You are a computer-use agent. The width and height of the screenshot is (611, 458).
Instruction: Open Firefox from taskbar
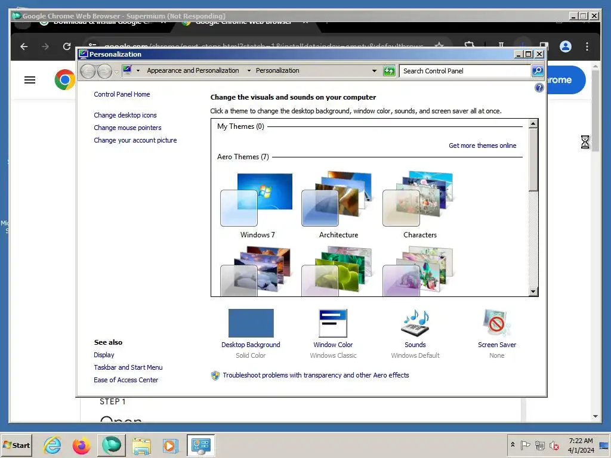coord(81,445)
